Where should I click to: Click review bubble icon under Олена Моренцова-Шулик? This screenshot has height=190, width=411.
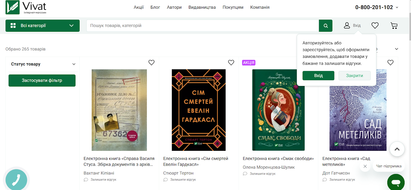[245, 174]
